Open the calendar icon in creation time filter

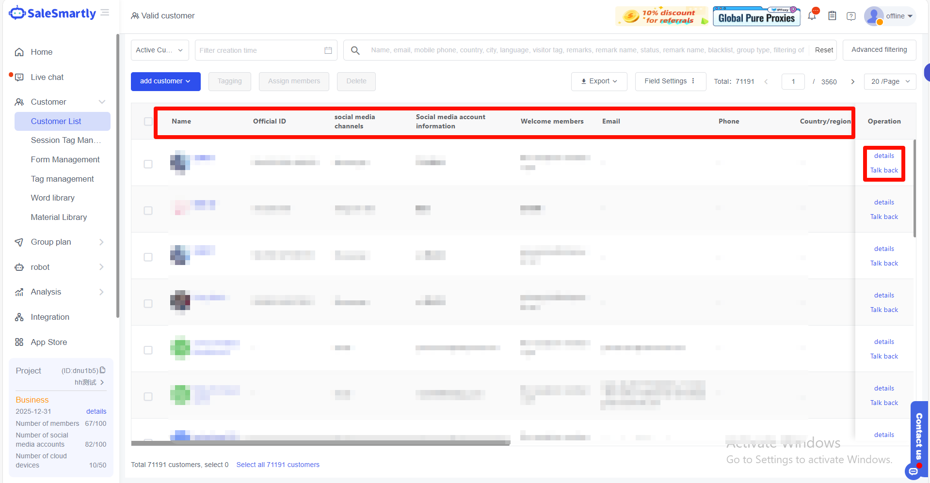click(x=328, y=50)
